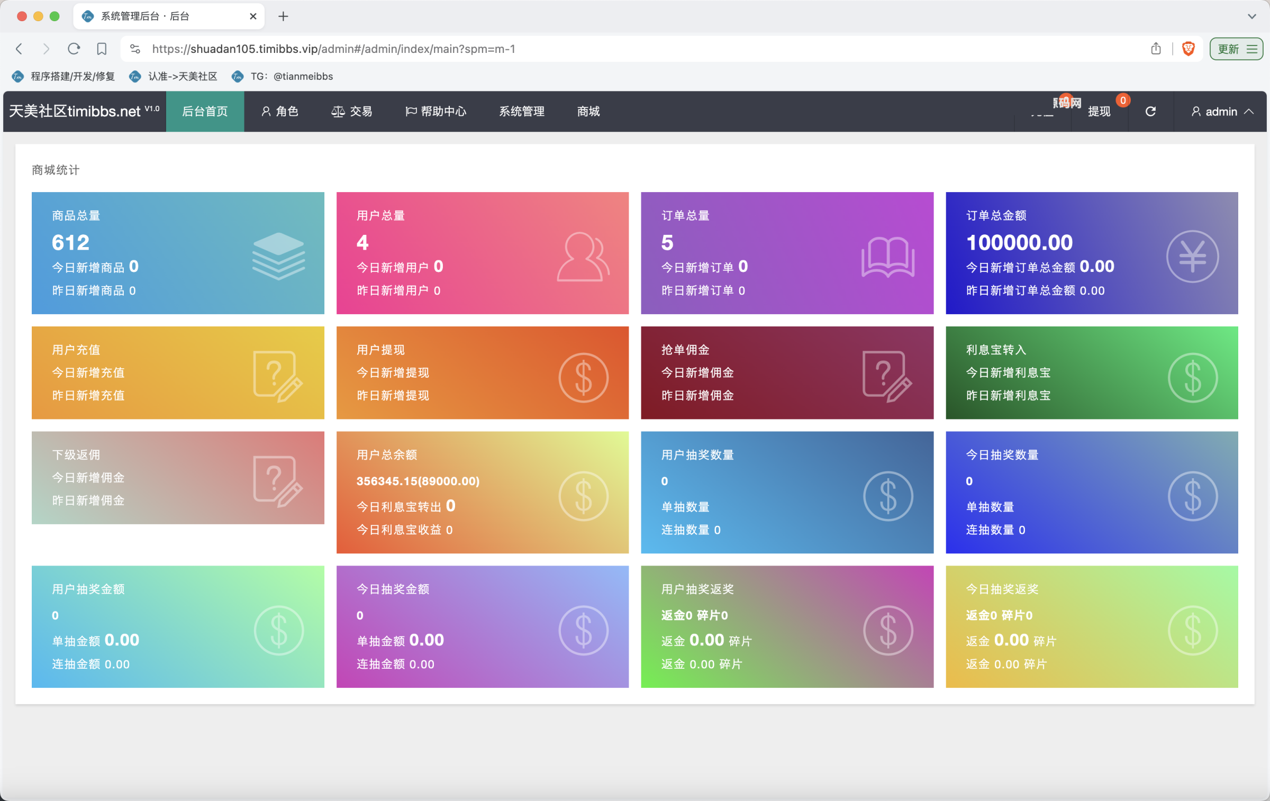Image resolution: width=1270 pixels, height=801 pixels.
Task: Click the layers icon on 商品总量 card
Action: tap(278, 257)
